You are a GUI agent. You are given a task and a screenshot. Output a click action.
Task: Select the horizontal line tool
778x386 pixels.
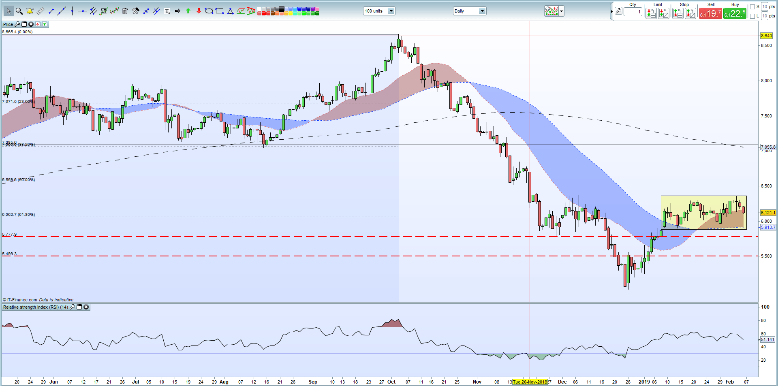pos(83,11)
